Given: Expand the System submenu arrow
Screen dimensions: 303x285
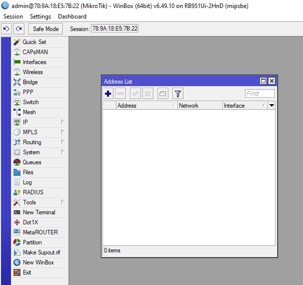Looking at the screenshot, I should click(x=62, y=152).
